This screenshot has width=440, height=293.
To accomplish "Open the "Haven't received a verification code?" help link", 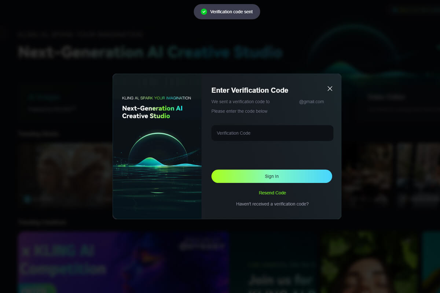I will click(x=272, y=204).
